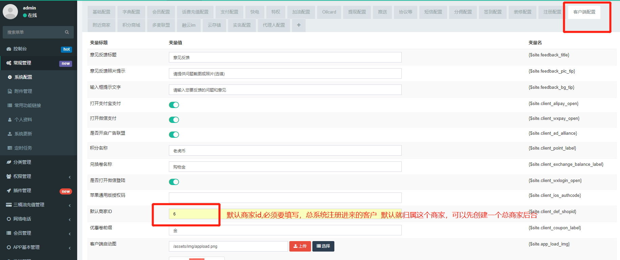Click the hot badge next to 控制台
Viewport: 620px width, 260px height.
(x=66, y=49)
